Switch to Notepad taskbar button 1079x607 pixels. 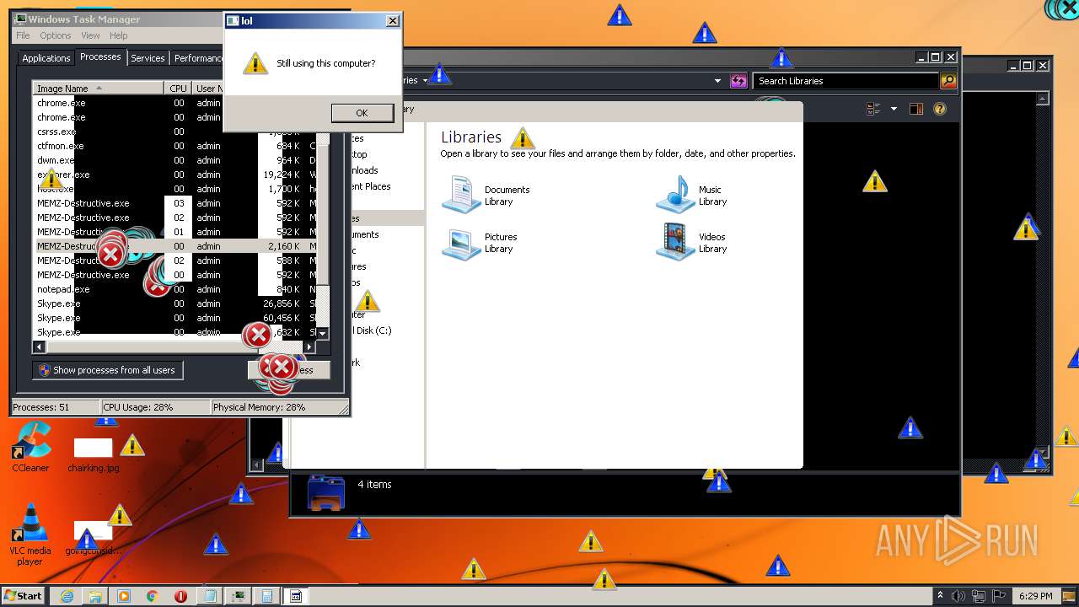click(x=210, y=596)
